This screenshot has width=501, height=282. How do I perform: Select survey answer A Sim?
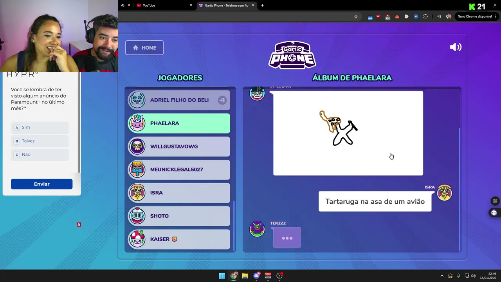pyautogui.click(x=40, y=127)
